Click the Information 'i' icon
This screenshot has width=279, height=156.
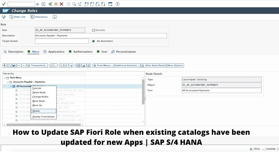[55, 17]
